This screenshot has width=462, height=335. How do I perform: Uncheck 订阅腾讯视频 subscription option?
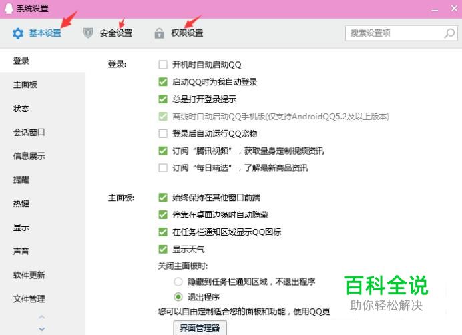click(163, 151)
